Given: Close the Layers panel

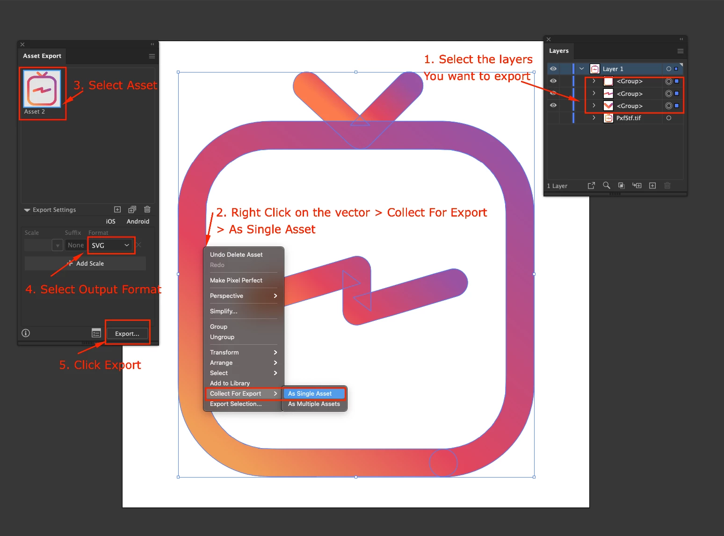Looking at the screenshot, I should [x=549, y=39].
